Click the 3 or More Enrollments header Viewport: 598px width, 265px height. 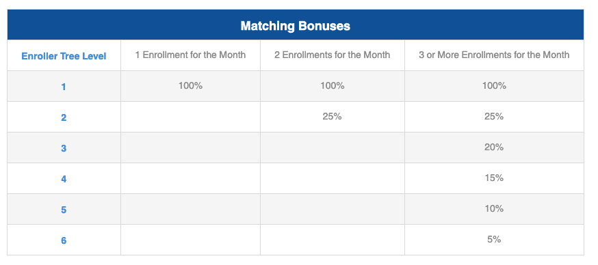tap(494, 55)
